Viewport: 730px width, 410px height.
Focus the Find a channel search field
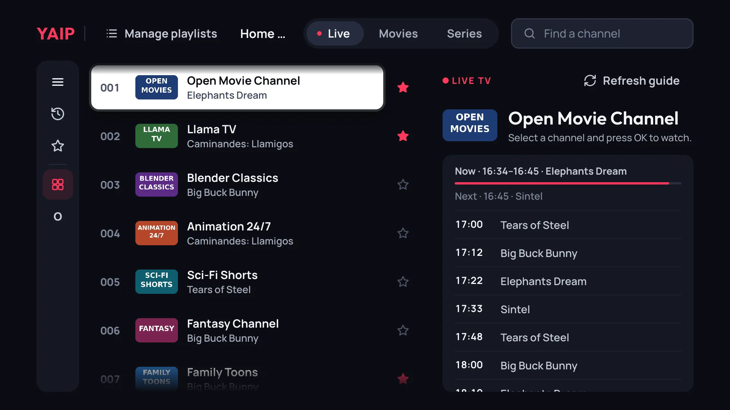602,33
